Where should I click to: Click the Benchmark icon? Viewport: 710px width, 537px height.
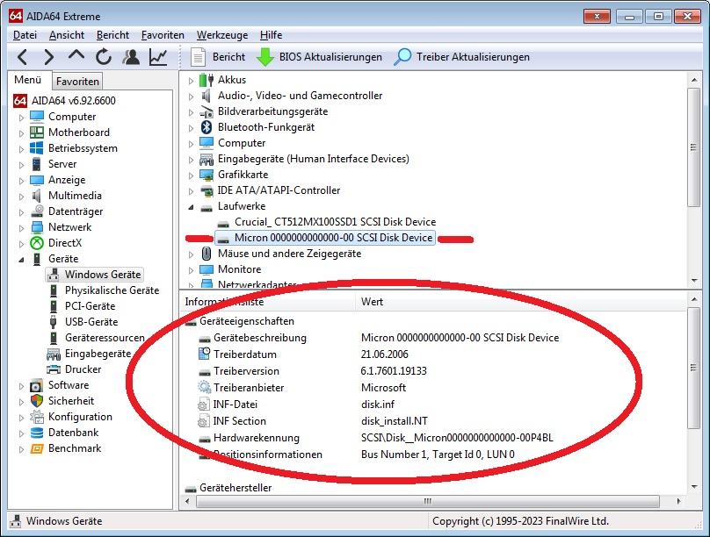[37, 449]
